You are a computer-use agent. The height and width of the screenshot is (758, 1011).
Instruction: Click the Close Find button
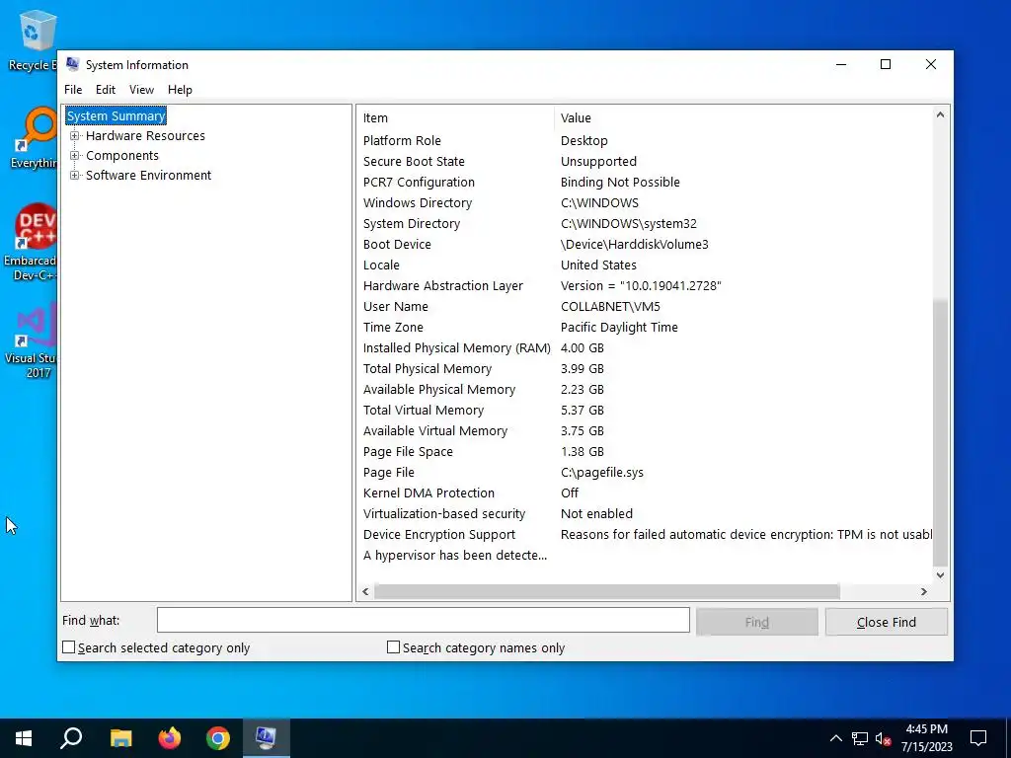(x=887, y=622)
